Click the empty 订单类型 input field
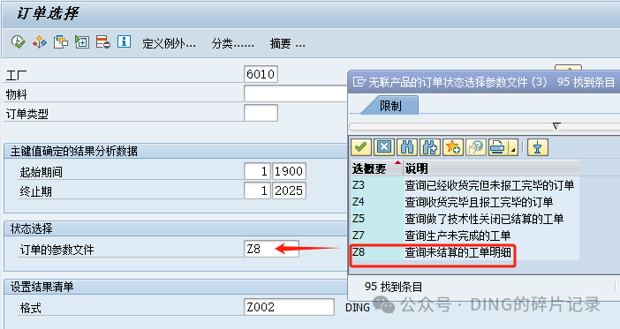 coord(261,113)
